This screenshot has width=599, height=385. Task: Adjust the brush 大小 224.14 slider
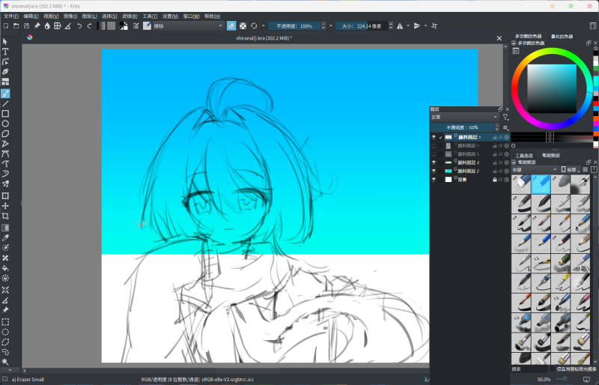tap(362, 26)
